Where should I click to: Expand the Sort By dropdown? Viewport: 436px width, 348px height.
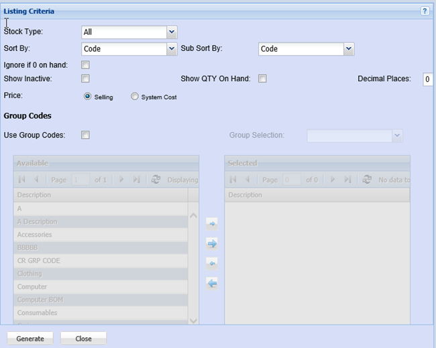172,49
